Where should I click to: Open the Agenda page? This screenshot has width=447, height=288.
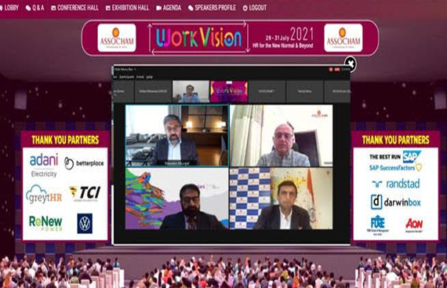coord(169,8)
